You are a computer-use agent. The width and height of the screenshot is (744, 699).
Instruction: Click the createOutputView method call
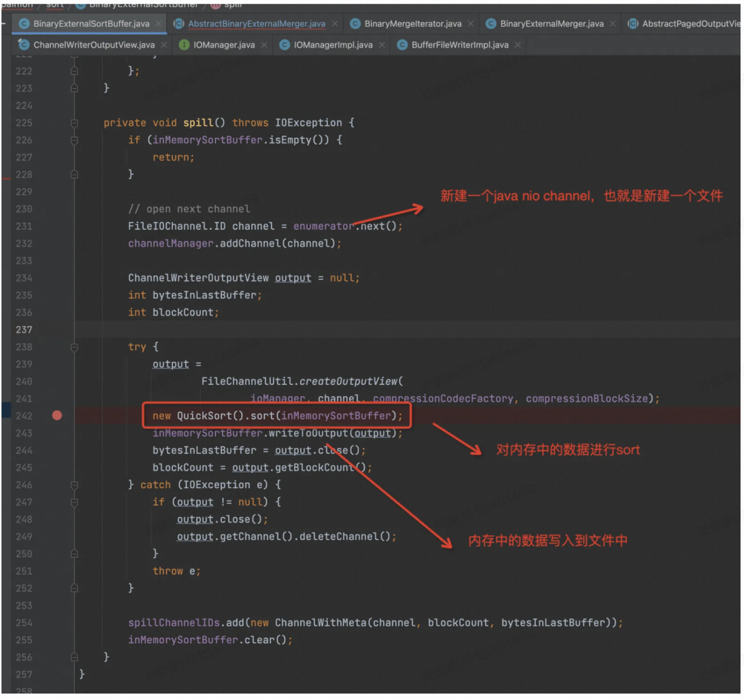coord(350,382)
